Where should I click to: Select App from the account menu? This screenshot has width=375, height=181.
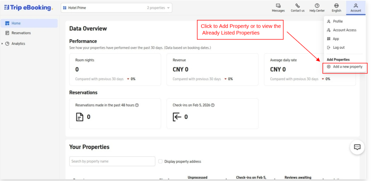point(336,39)
